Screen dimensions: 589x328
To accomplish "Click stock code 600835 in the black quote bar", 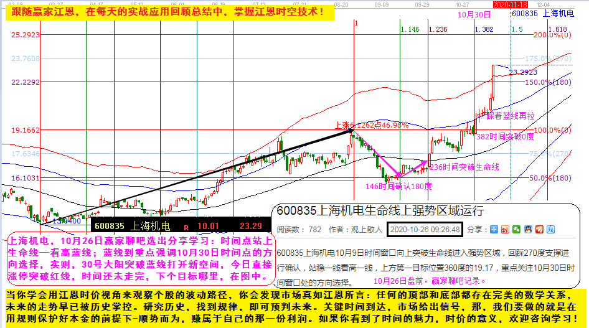I will coord(110,227).
